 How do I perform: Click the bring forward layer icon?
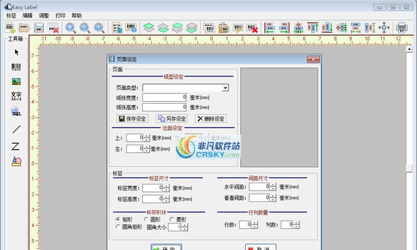[x=178, y=28]
